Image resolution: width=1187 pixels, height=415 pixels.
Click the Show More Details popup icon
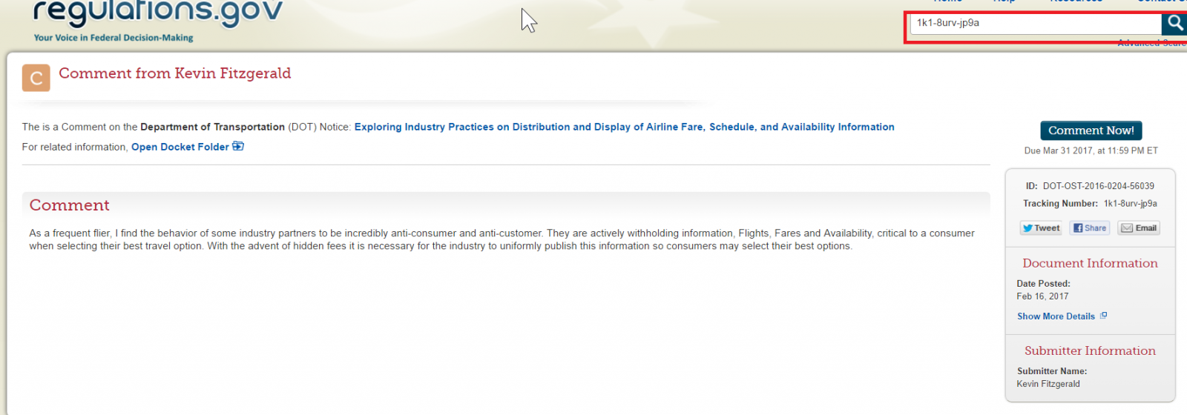click(1103, 316)
